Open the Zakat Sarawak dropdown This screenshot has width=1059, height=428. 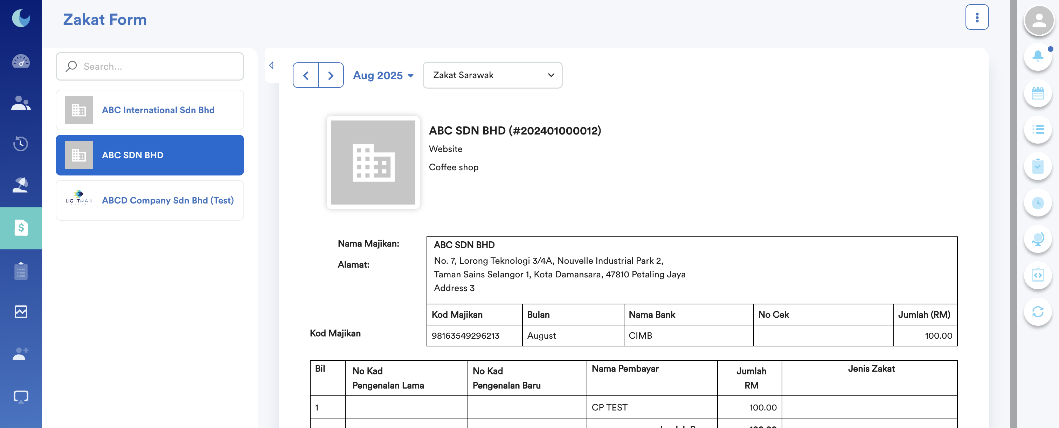(x=492, y=75)
